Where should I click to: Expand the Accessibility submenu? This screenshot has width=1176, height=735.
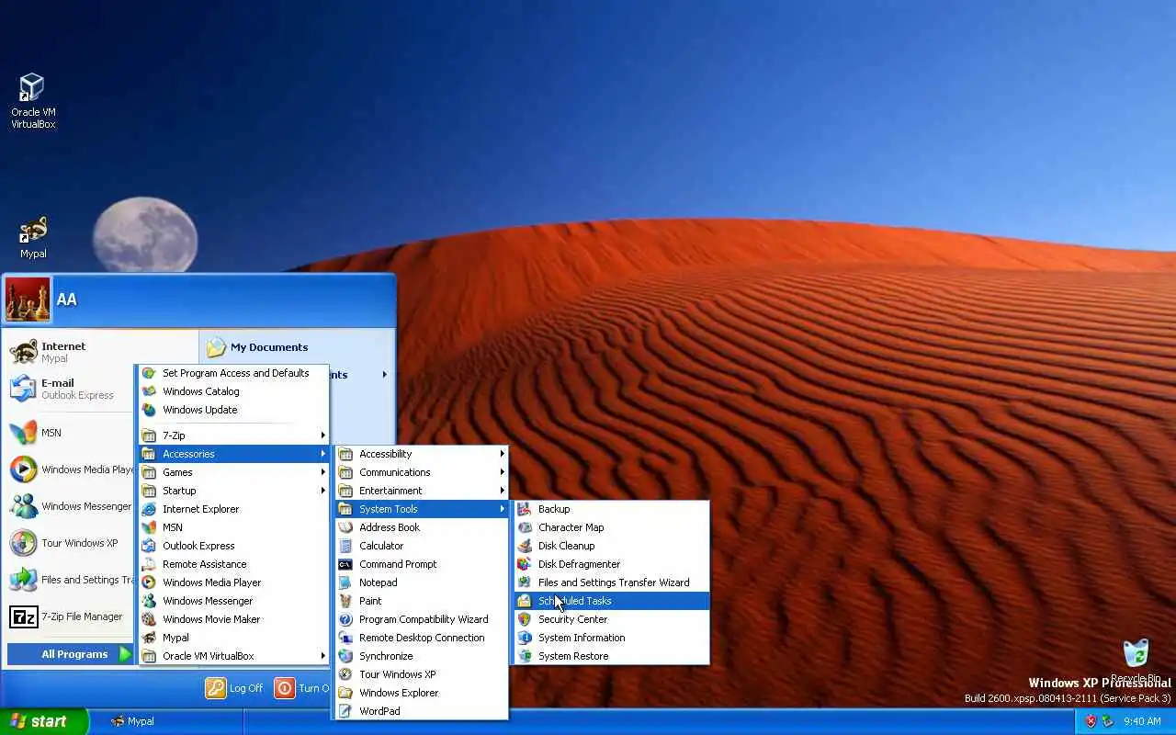[x=422, y=454]
